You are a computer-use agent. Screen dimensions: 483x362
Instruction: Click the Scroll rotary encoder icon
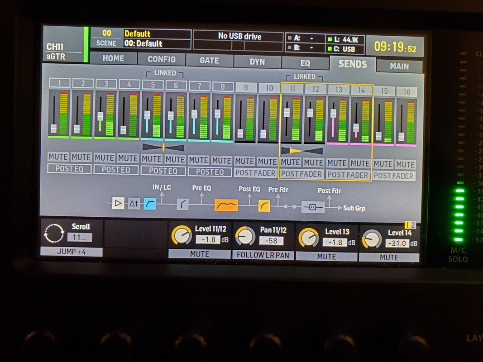(x=54, y=233)
